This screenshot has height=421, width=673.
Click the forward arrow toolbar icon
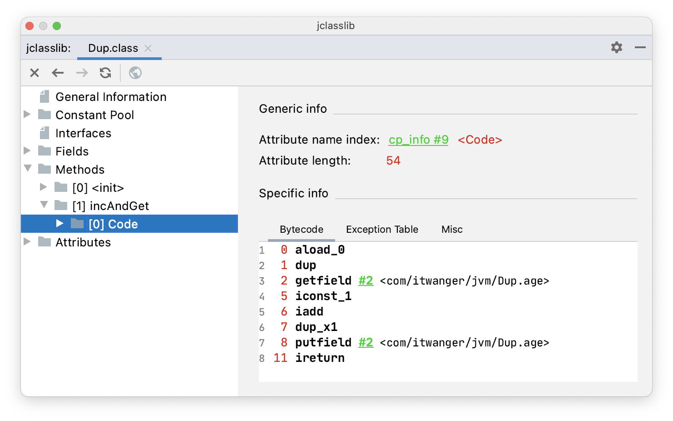click(x=82, y=73)
